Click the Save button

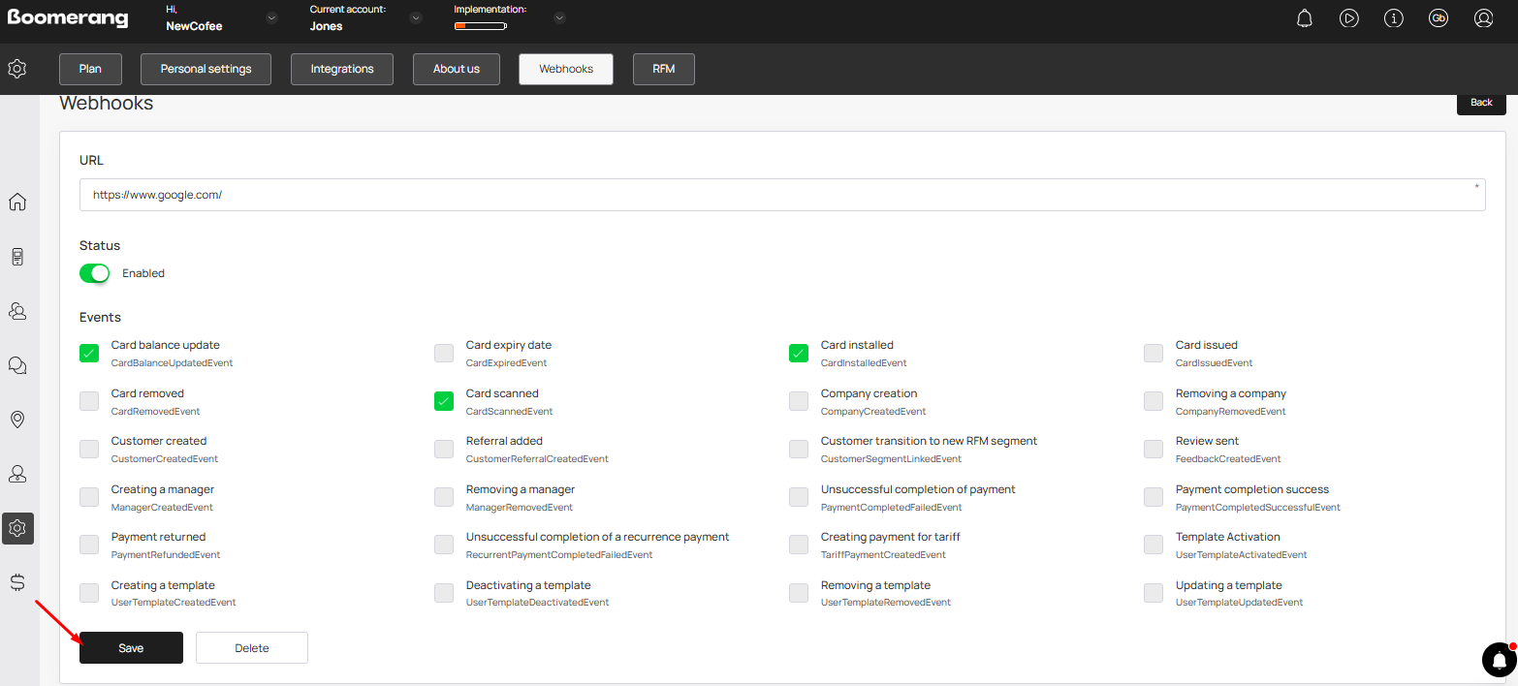click(131, 648)
